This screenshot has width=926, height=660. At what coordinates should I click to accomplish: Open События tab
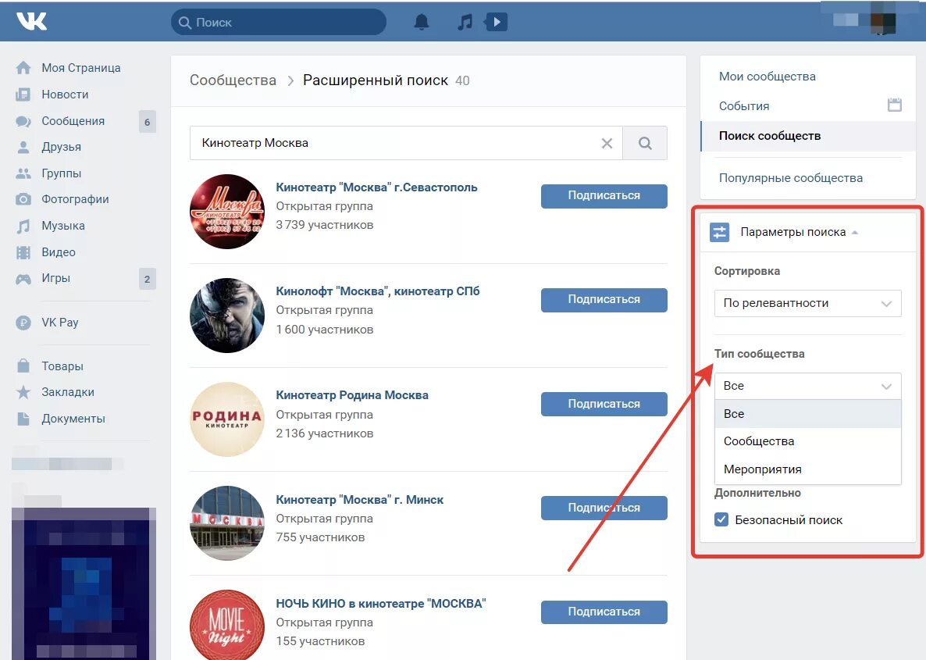click(x=743, y=106)
